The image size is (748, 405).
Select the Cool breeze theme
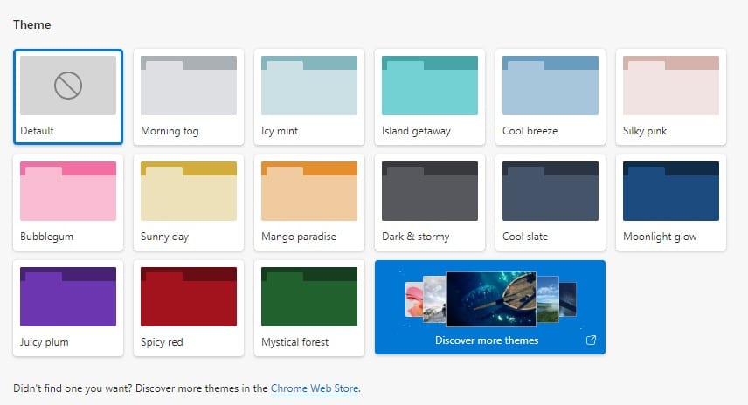point(551,97)
